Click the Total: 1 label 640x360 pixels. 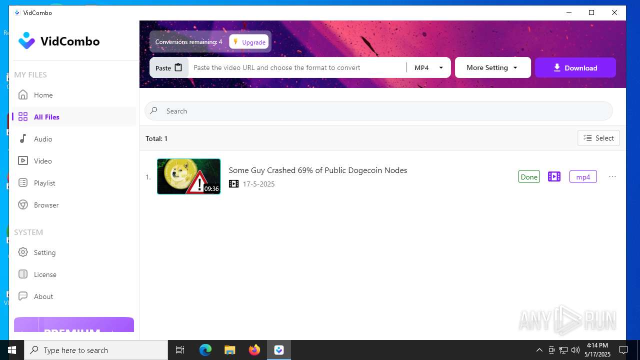156,138
